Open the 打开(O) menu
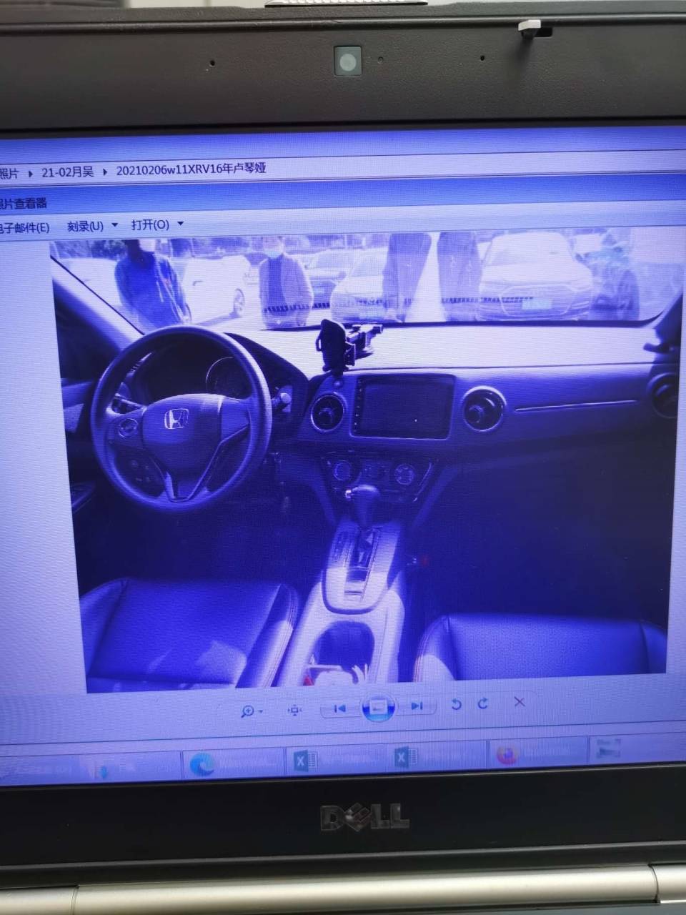This screenshot has width=686, height=915. tap(150, 224)
